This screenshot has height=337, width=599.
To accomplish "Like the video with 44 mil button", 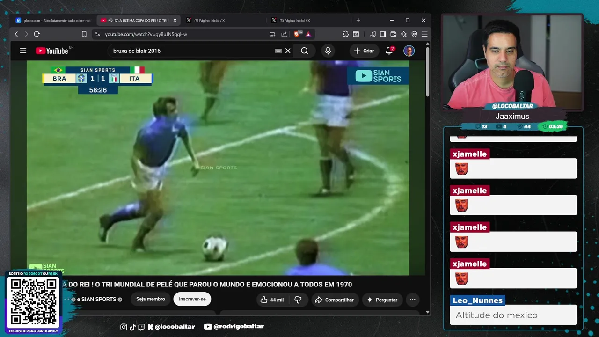I will [272, 300].
